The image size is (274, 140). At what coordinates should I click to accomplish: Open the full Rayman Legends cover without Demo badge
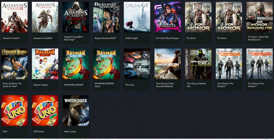pyautogui.click(x=76, y=64)
